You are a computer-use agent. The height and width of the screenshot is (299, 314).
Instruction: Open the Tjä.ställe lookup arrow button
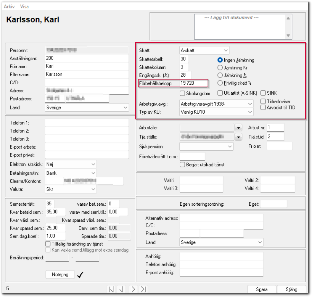click(238, 137)
